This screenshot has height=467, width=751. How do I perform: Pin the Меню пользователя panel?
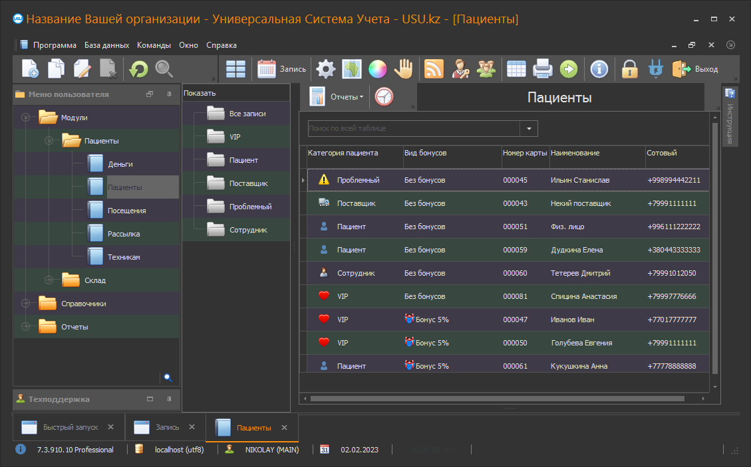coord(169,94)
